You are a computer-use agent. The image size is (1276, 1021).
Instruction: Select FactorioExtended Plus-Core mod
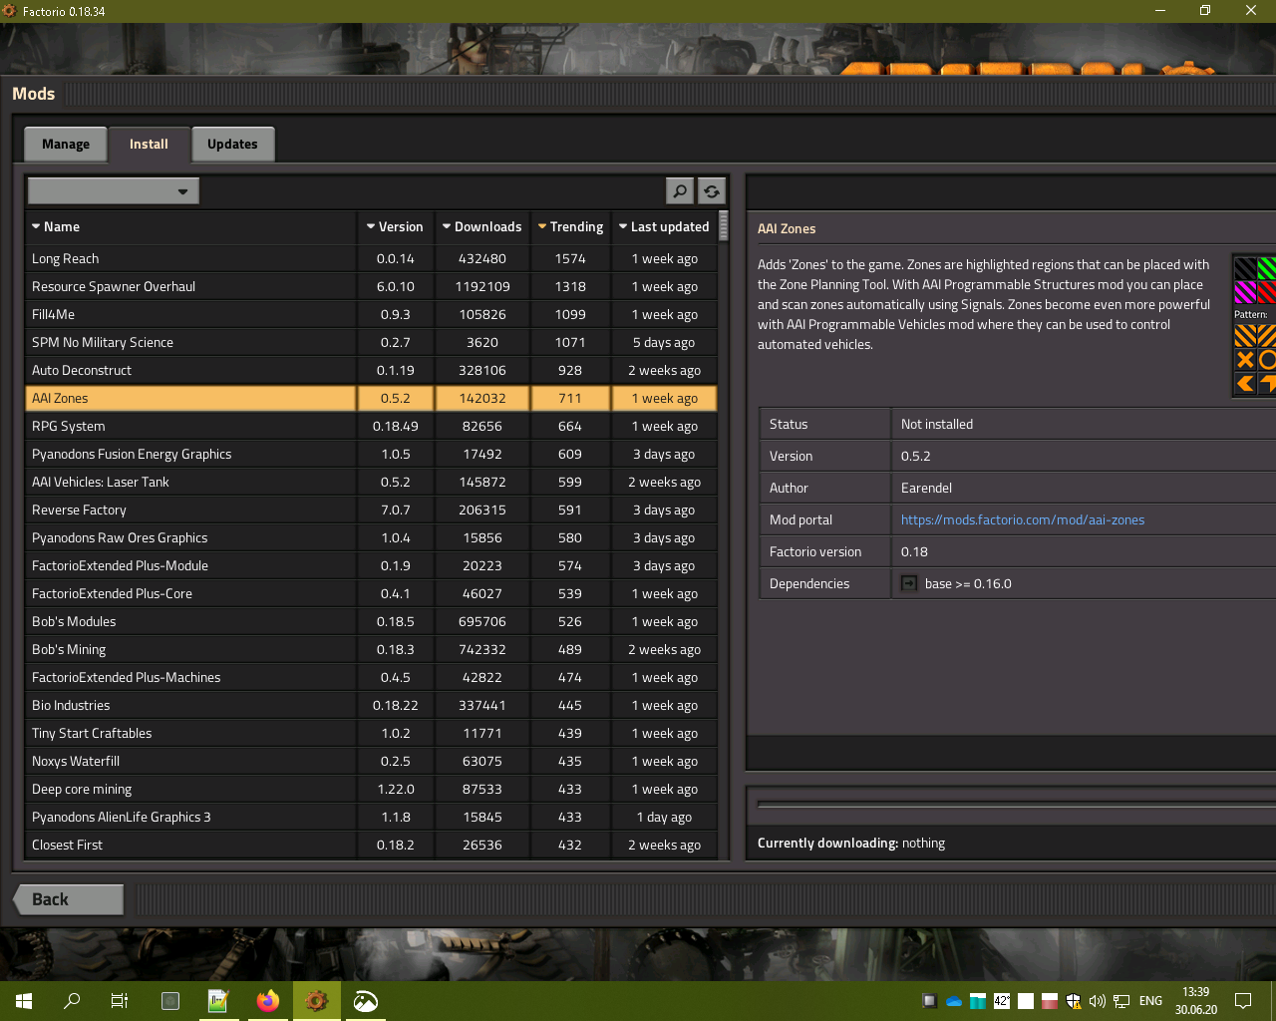[x=371, y=593]
